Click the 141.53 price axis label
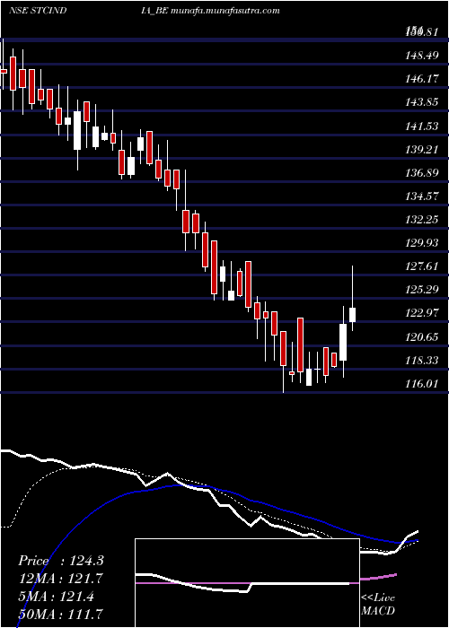 (423, 126)
